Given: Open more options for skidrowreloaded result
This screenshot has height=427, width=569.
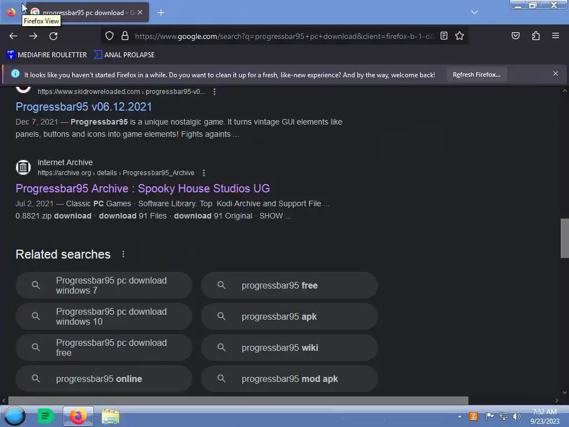Looking at the screenshot, I should pos(214,92).
